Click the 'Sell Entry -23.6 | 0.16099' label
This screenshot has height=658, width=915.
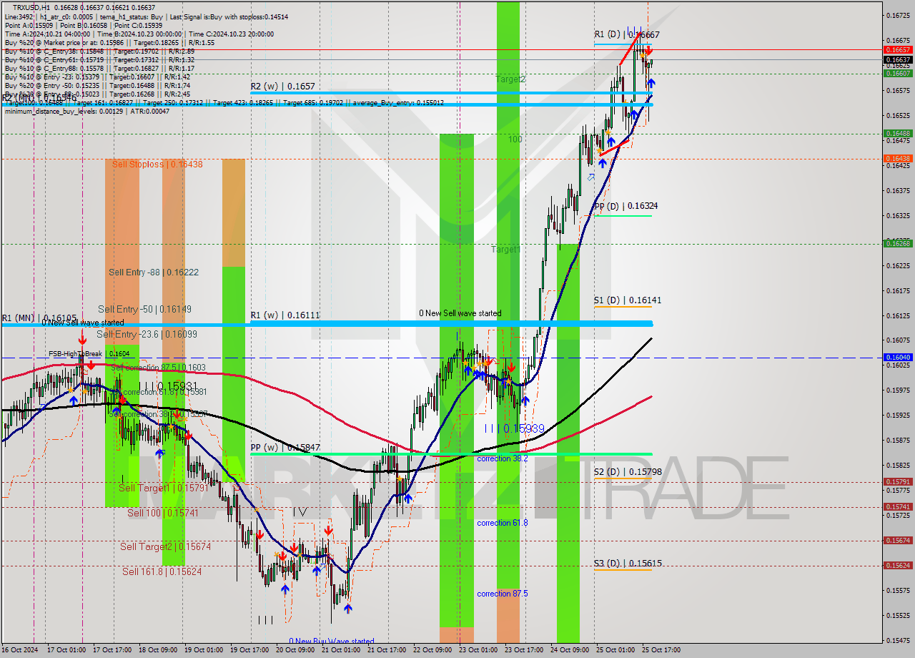point(147,334)
